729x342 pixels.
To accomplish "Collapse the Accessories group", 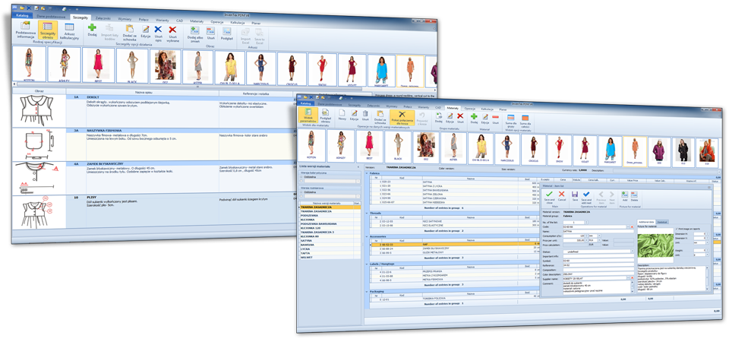I will [366, 236].
